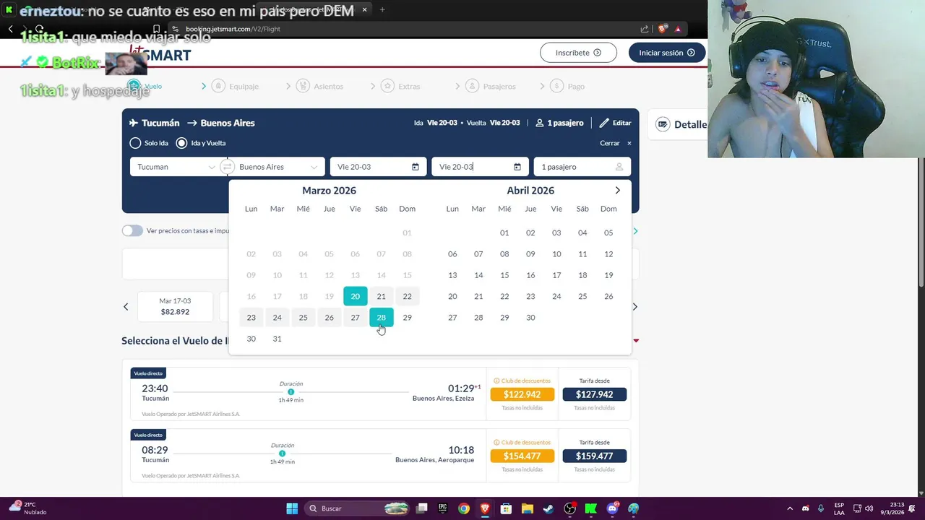The height and width of the screenshot is (520, 925).
Task: Pick March 21 in the calendar
Action: pyautogui.click(x=381, y=296)
